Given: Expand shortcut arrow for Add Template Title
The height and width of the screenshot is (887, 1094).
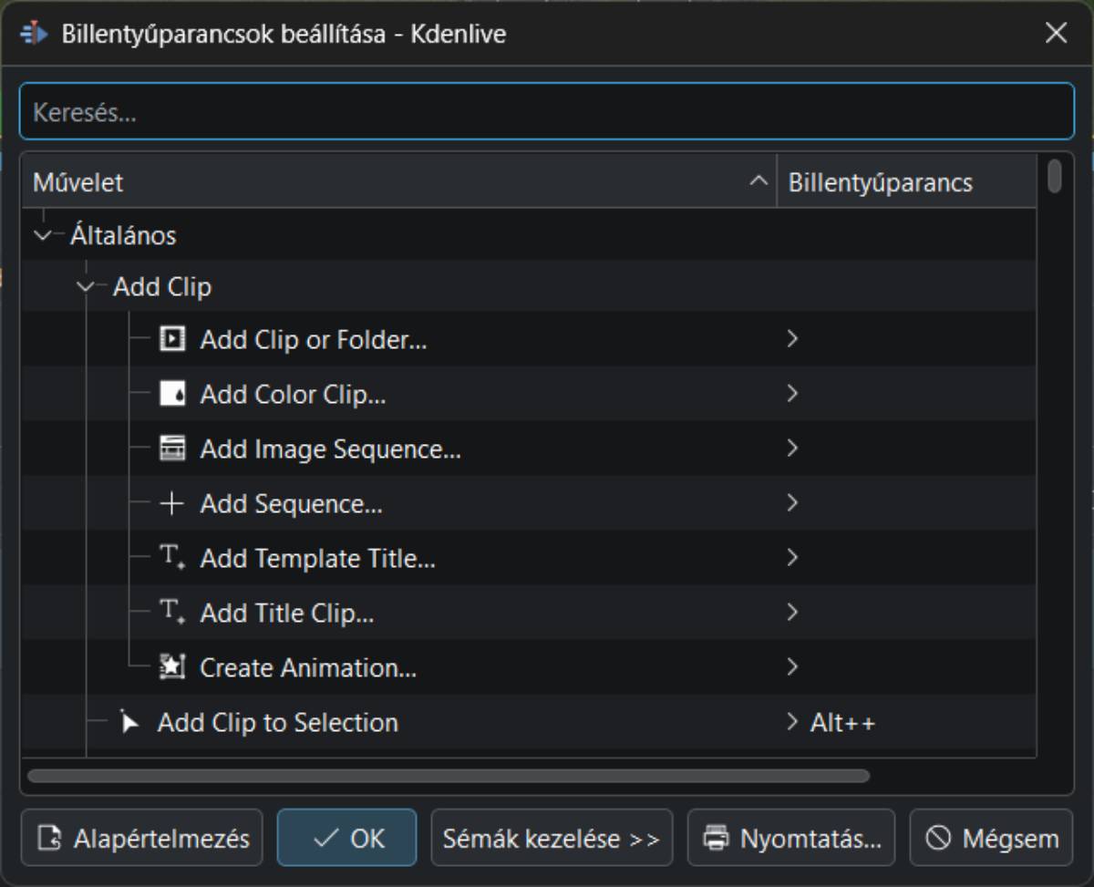Looking at the screenshot, I should point(791,558).
